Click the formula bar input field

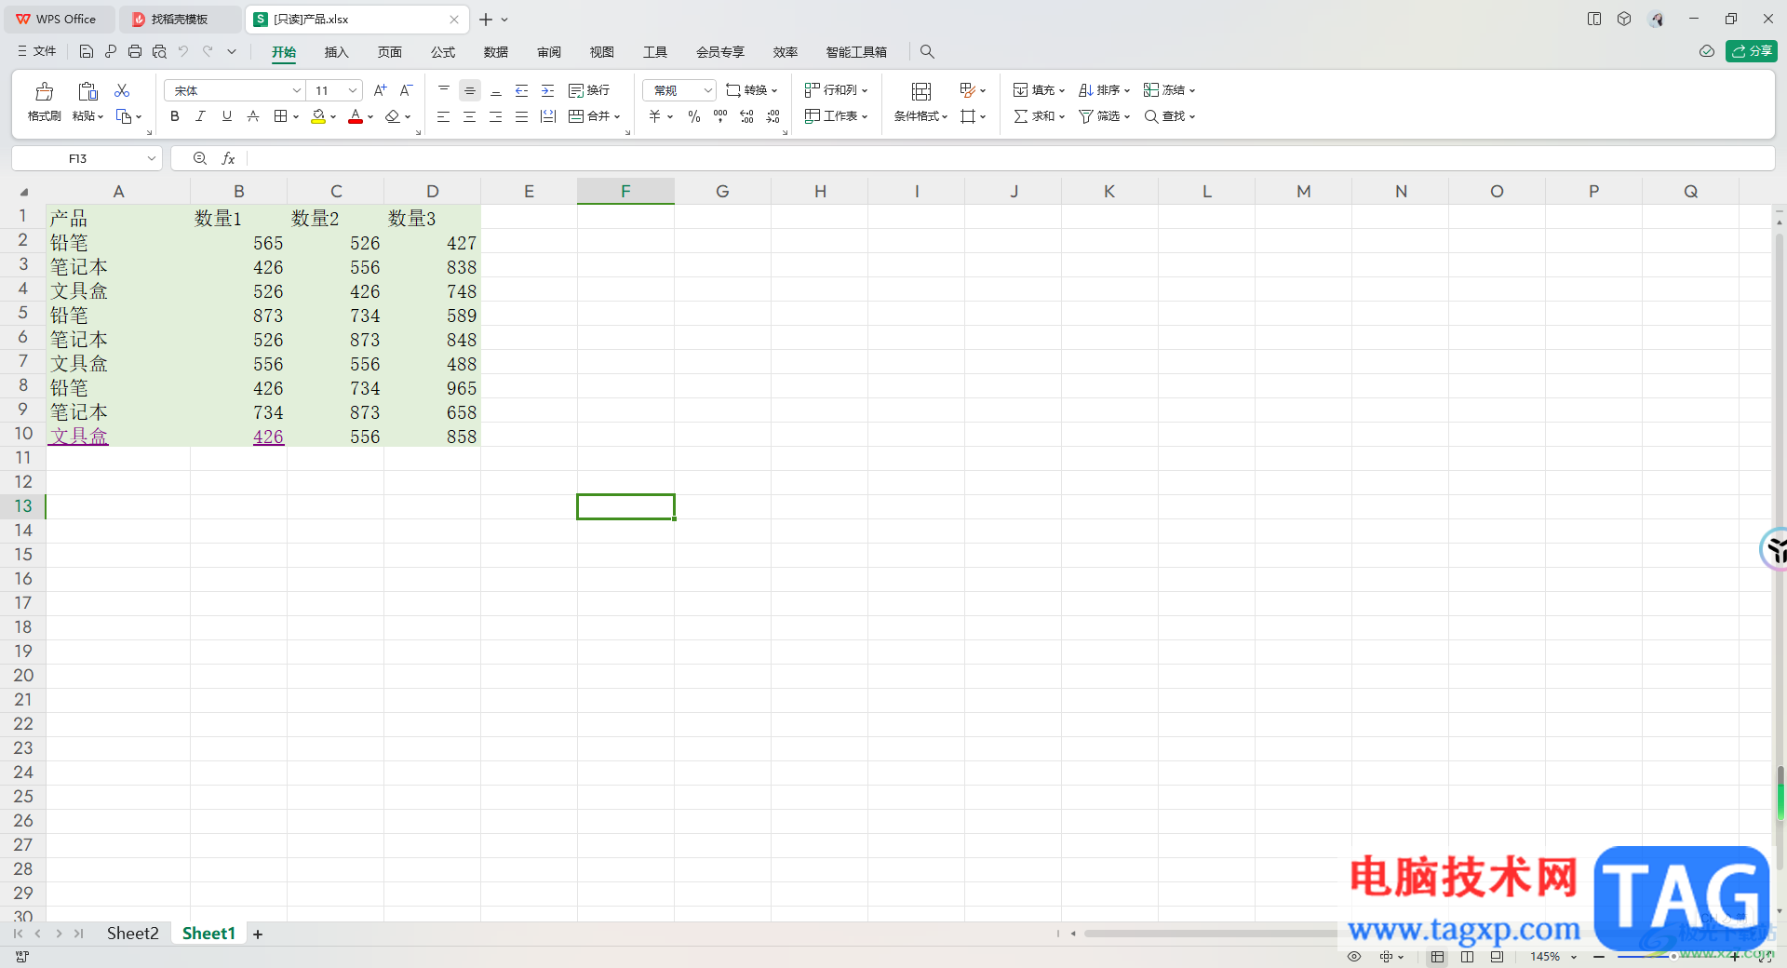(1011, 159)
